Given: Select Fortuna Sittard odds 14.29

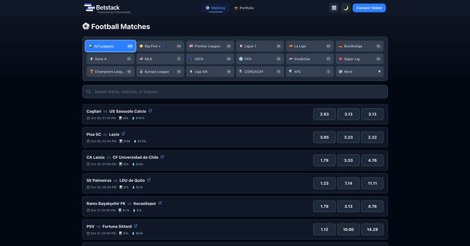Looking at the screenshot, I should pyautogui.click(x=372, y=229).
